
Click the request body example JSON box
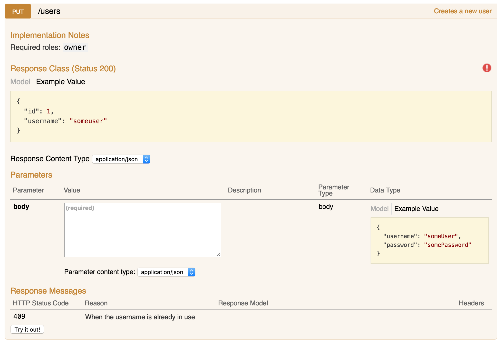point(429,240)
